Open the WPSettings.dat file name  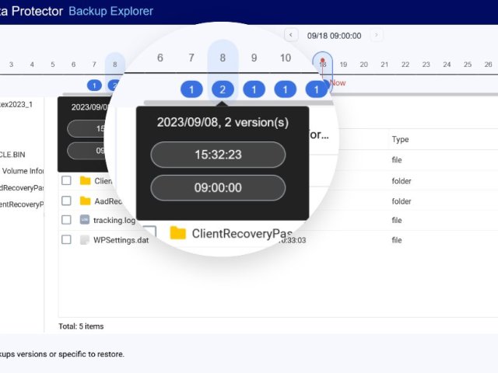121,240
